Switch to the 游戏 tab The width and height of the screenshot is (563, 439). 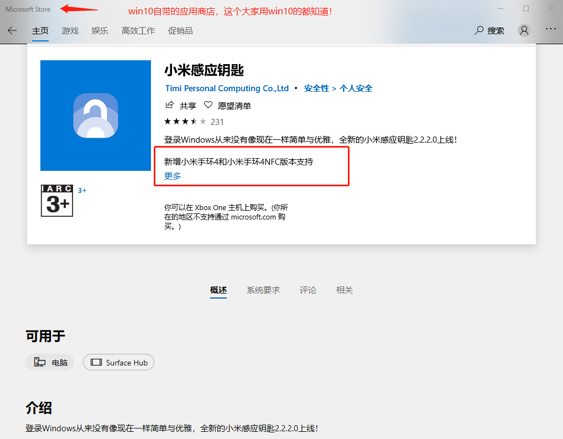point(70,31)
